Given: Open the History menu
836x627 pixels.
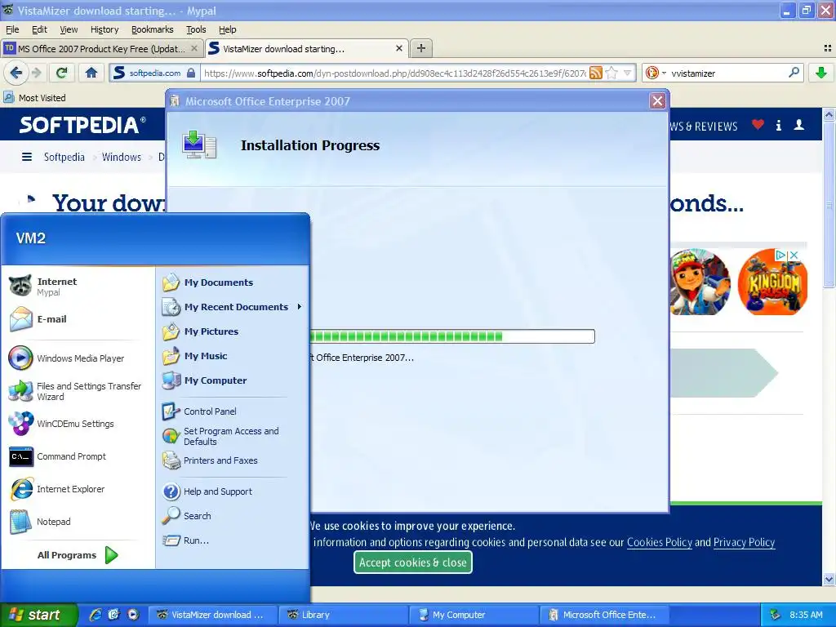Looking at the screenshot, I should click(104, 29).
